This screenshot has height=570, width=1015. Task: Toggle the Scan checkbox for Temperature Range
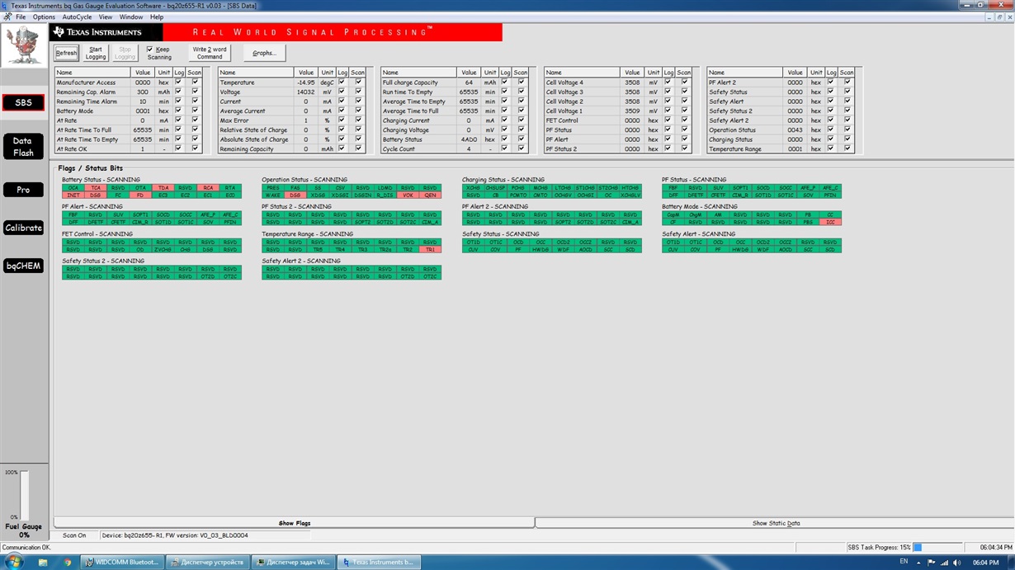pos(847,149)
